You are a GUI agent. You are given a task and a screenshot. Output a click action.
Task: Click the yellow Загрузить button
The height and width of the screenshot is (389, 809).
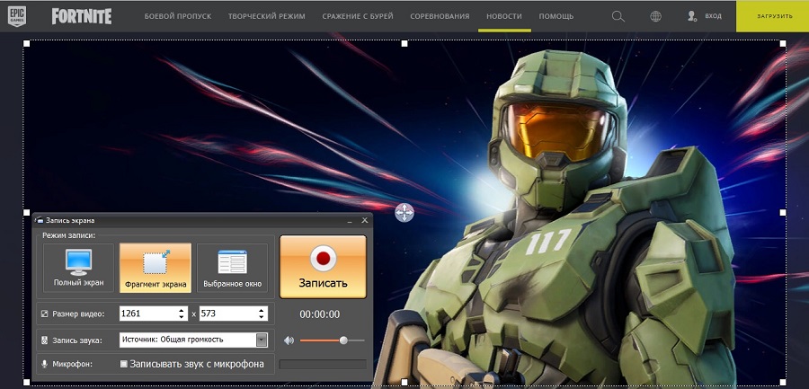tap(772, 16)
